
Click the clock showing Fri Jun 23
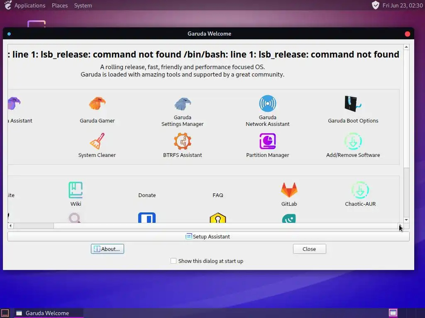[403, 5]
